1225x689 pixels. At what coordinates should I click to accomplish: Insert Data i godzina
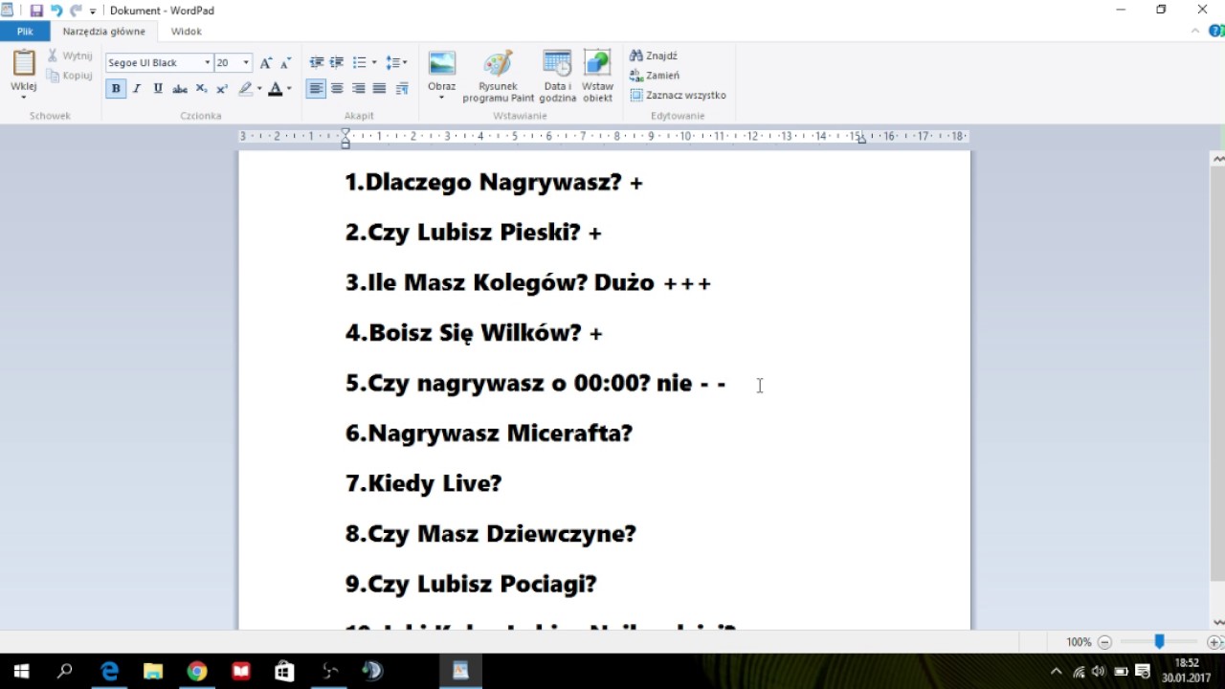(557, 76)
